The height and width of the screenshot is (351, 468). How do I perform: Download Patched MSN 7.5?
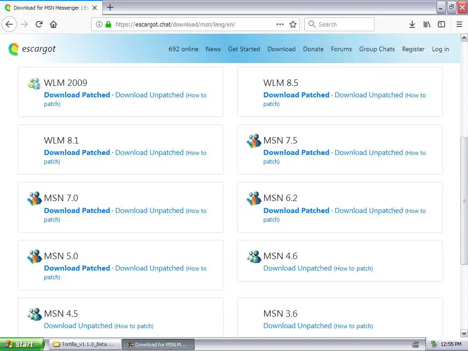tap(296, 153)
